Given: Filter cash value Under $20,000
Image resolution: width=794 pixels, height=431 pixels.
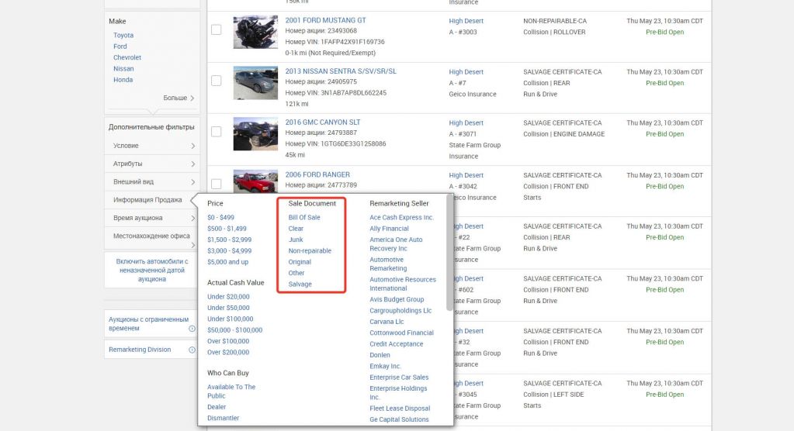Looking at the screenshot, I should (x=228, y=297).
